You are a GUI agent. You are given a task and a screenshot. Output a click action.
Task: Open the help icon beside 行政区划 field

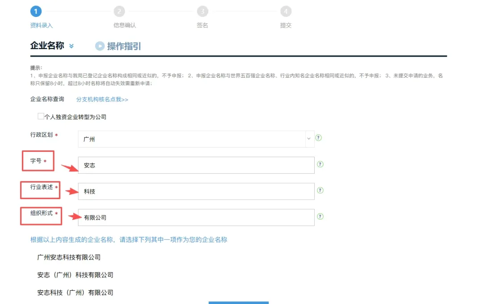pos(318,138)
